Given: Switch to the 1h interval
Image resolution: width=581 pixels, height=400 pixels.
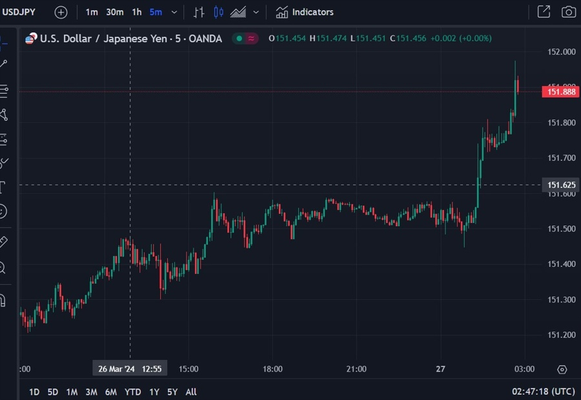Looking at the screenshot, I should click(137, 12).
